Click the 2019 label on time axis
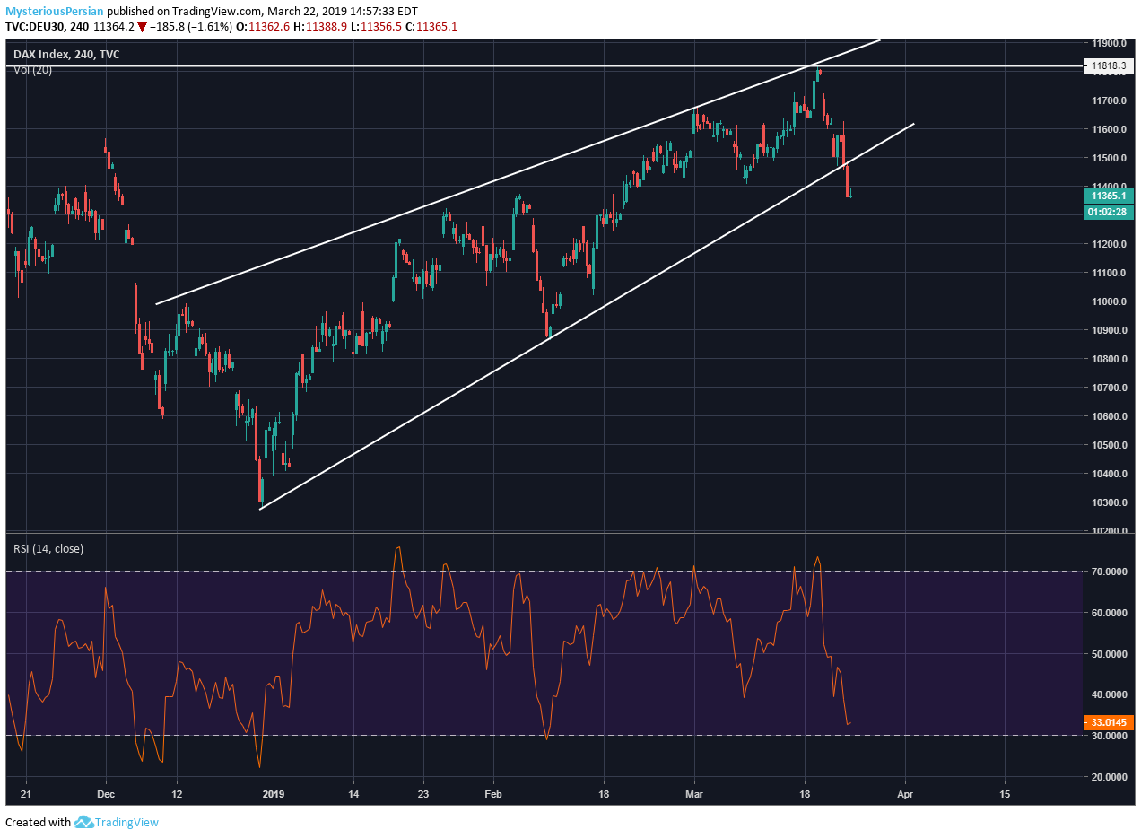1141x838 pixels. click(x=273, y=794)
